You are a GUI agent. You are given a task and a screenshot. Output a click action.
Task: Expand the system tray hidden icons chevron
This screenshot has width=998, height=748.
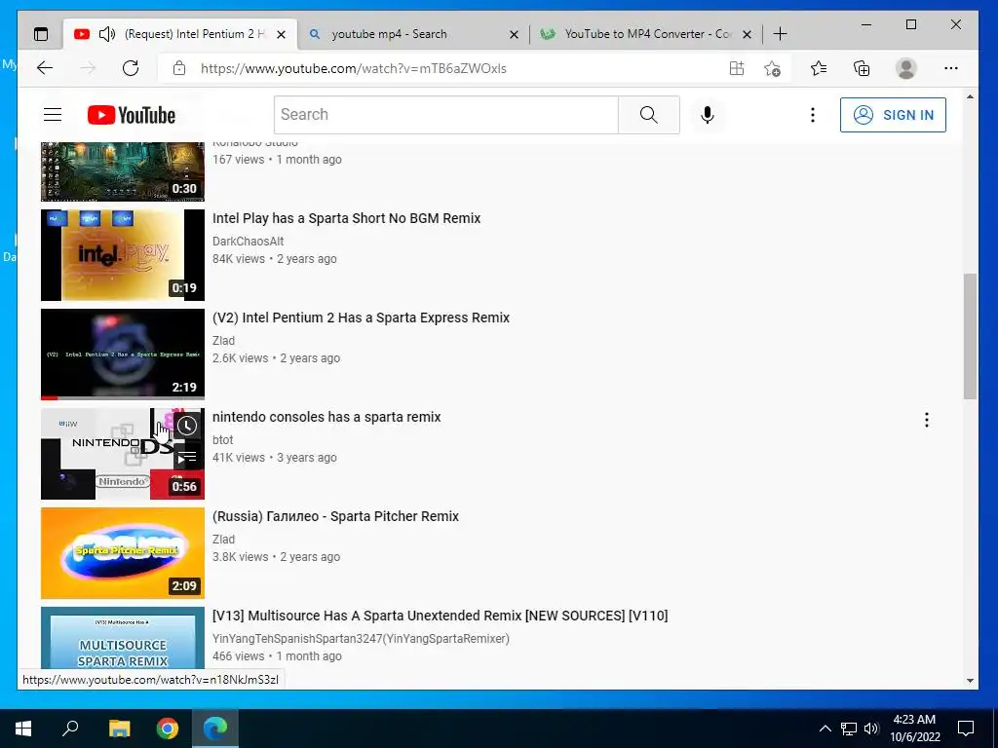825,729
